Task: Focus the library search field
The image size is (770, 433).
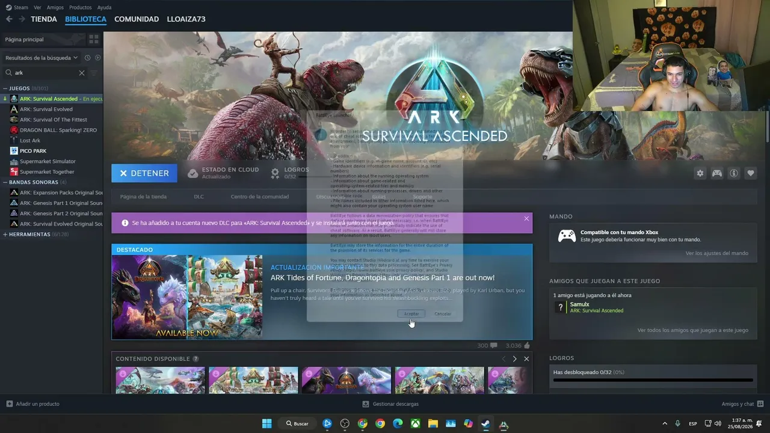Action: pyautogui.click(x=45, y=73)
